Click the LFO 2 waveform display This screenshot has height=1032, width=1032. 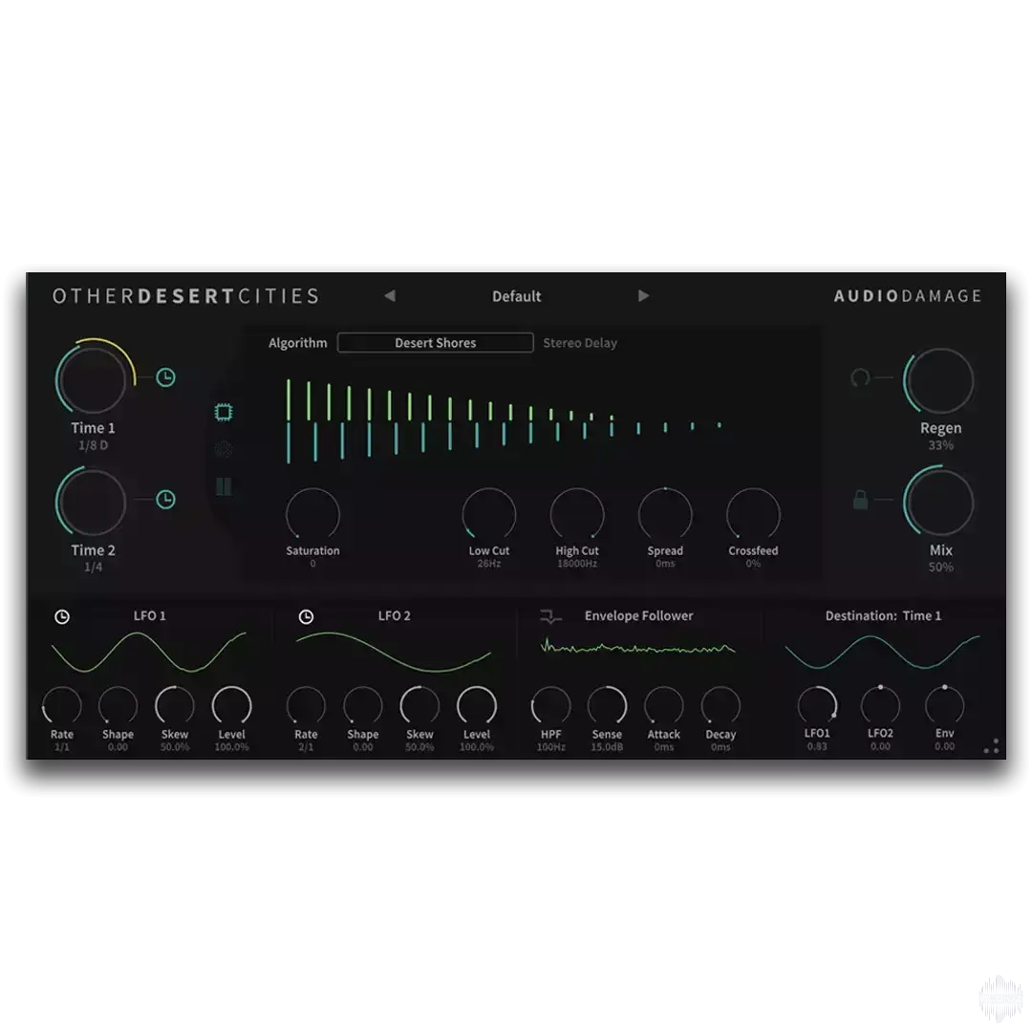394,653
